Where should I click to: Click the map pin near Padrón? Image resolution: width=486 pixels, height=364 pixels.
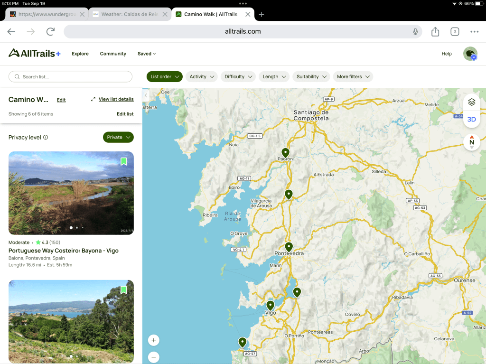285,153
